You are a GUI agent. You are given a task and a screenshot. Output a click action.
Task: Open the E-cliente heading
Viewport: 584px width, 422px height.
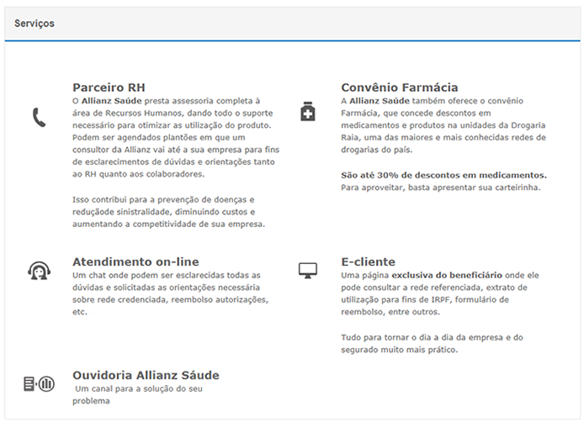tap(368, 262)
